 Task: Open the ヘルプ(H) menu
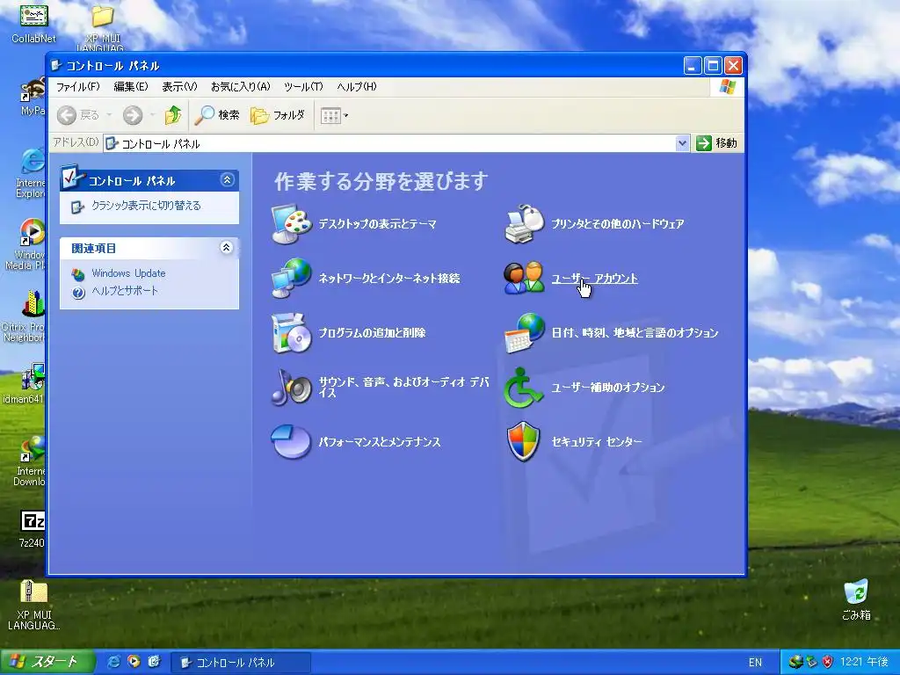coord(357,87)
